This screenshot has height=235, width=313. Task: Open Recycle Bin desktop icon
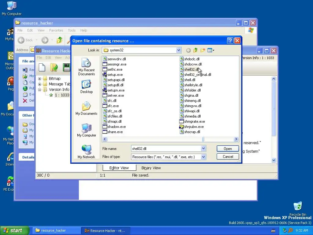[x=298, y=209]
